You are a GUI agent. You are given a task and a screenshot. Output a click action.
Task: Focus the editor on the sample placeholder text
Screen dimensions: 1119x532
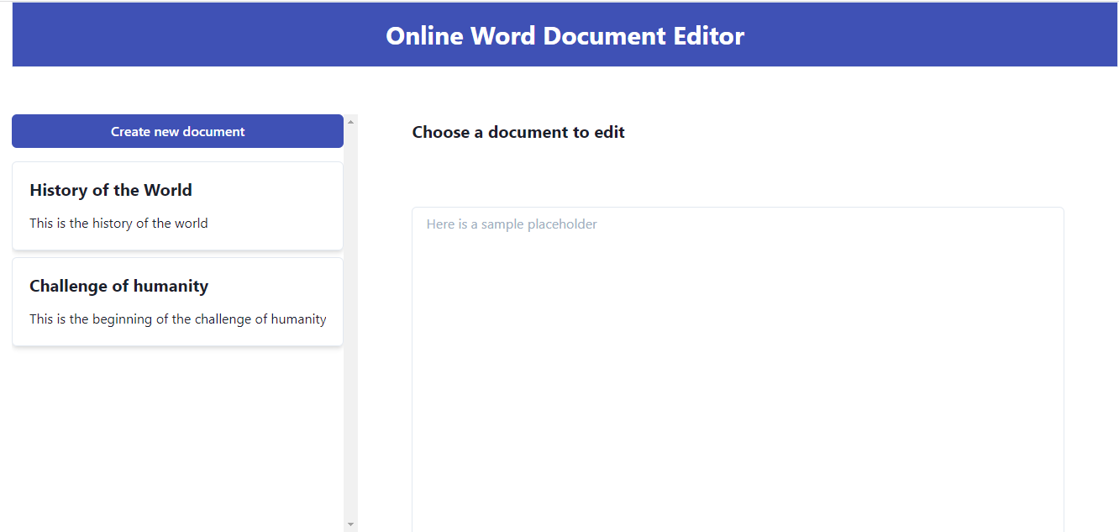pos(512,224)
